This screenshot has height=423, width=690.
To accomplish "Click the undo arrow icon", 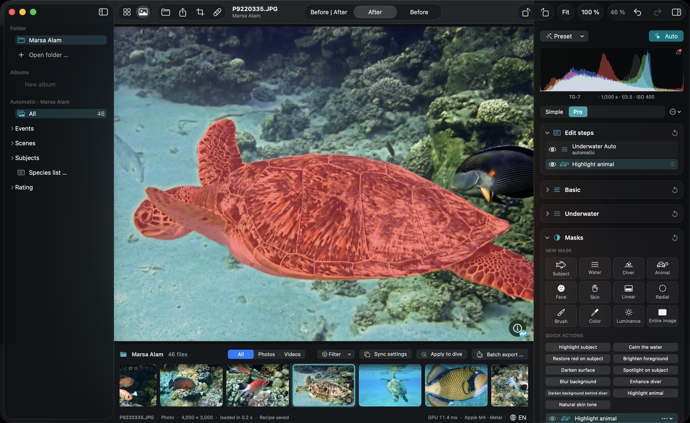I will pyautogui.click(x=637, y=12).
